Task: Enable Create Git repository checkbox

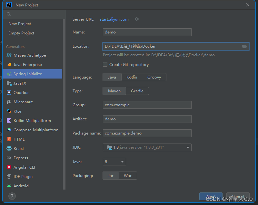Action: click(105, 64)
